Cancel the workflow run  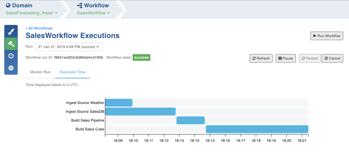tap(332, 58)
